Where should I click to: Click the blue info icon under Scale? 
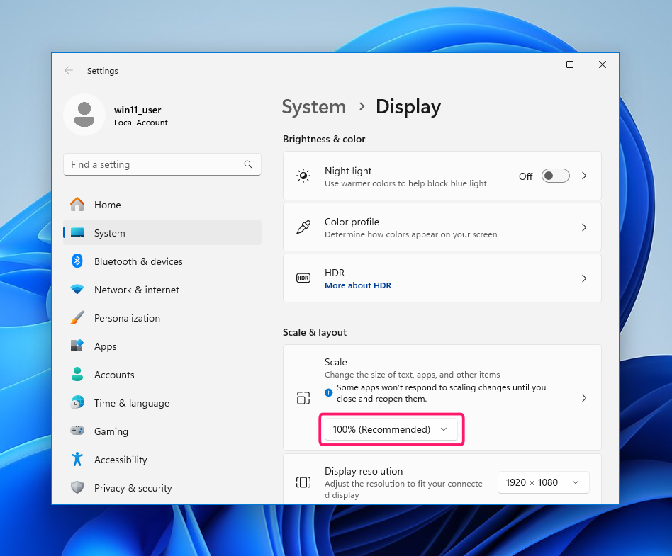(329, 392)
